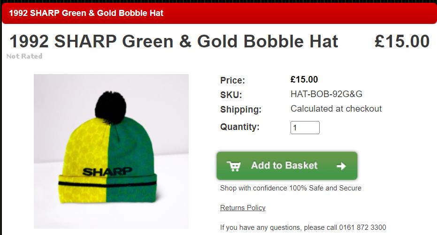
Task: Click the shopping cart icon on basket button
Action: [x=234, y=166]
